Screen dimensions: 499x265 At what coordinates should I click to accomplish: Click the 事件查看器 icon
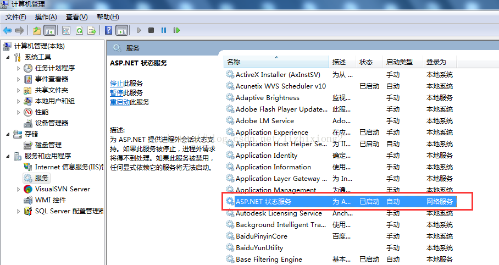click(x=28, y=79)
